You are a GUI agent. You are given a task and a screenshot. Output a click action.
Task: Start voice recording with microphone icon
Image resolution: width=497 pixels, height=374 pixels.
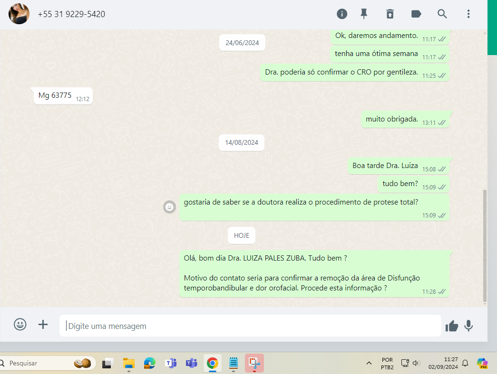click(x=468, y=326)
